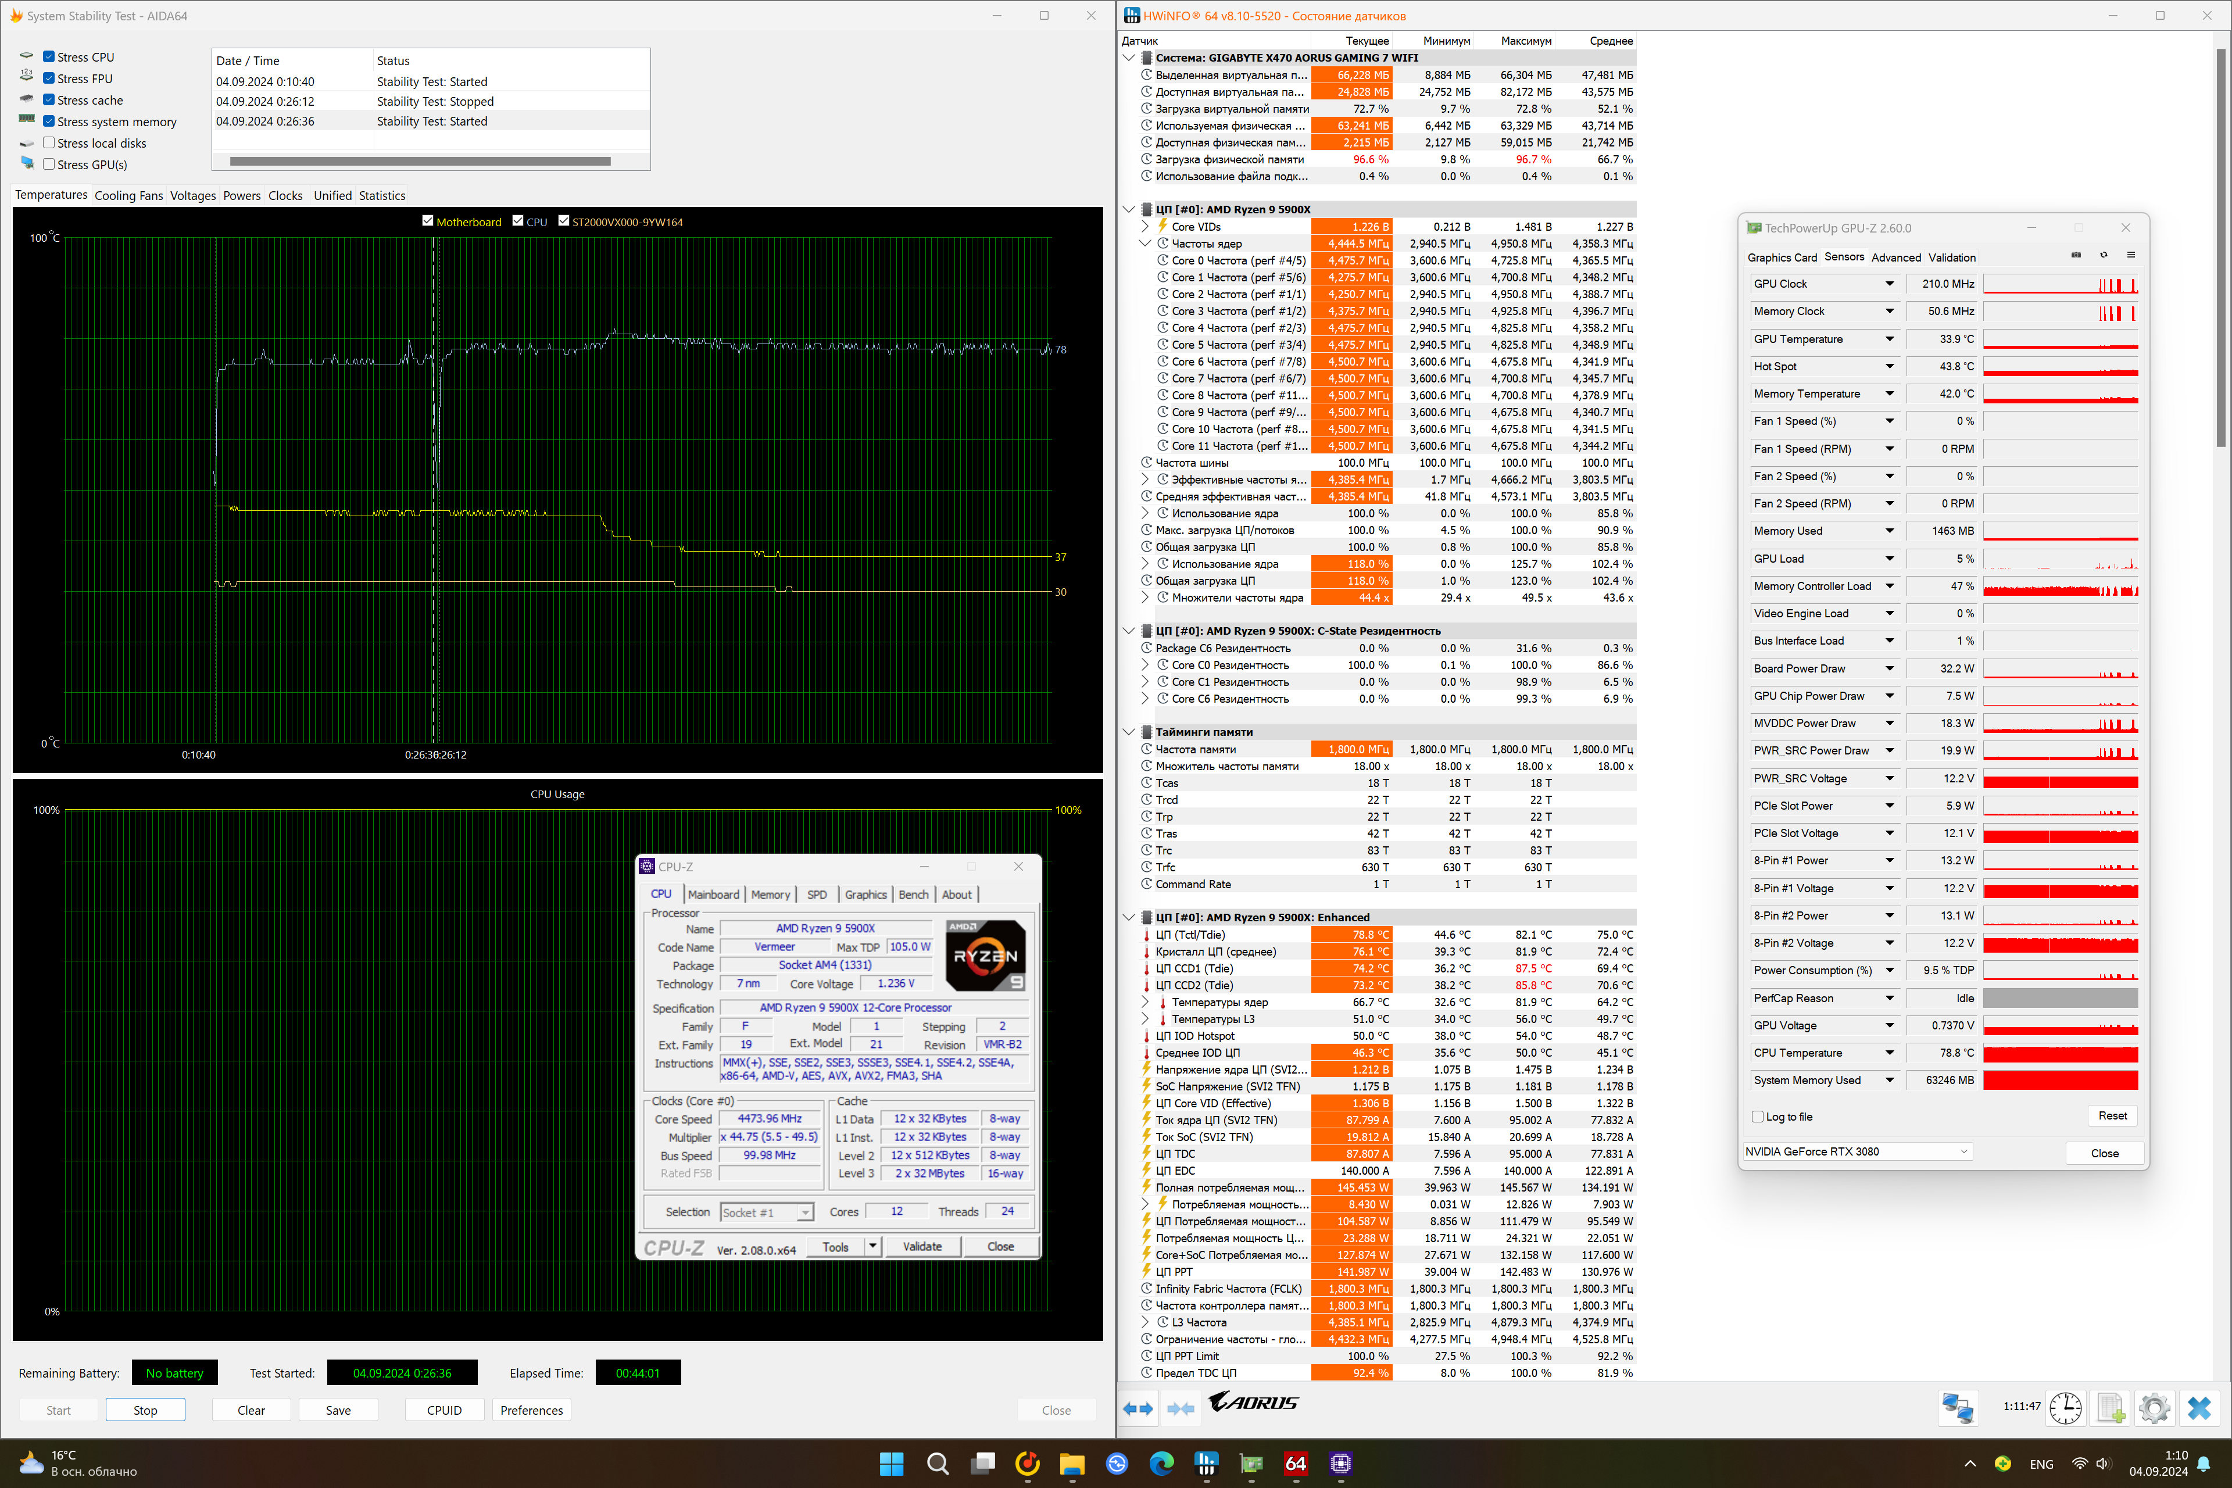Expand Core VIDs tree row
2232x1488 pixels.
1144,227
